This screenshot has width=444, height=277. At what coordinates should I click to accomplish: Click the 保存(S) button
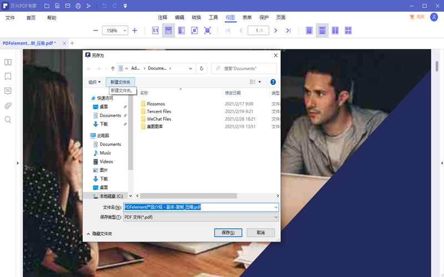tap(228, 233)
